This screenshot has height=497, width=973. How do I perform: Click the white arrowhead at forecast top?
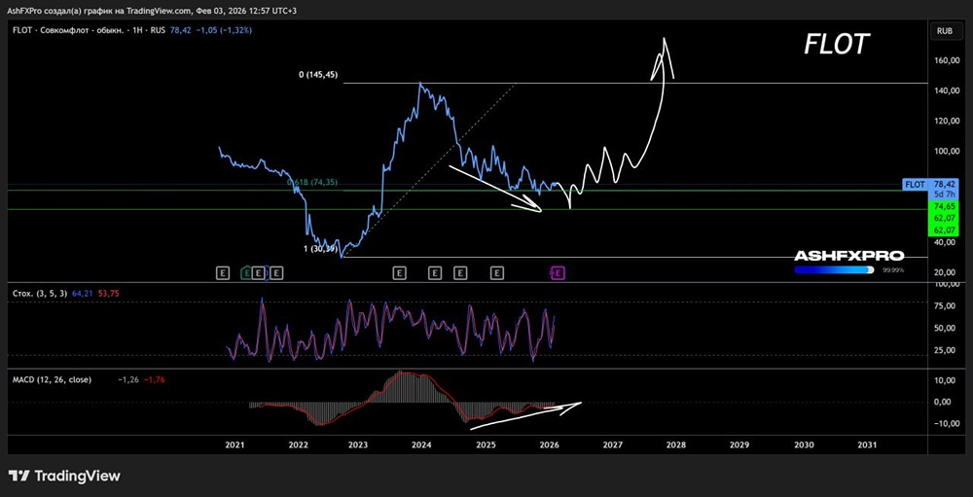[665, 45]
